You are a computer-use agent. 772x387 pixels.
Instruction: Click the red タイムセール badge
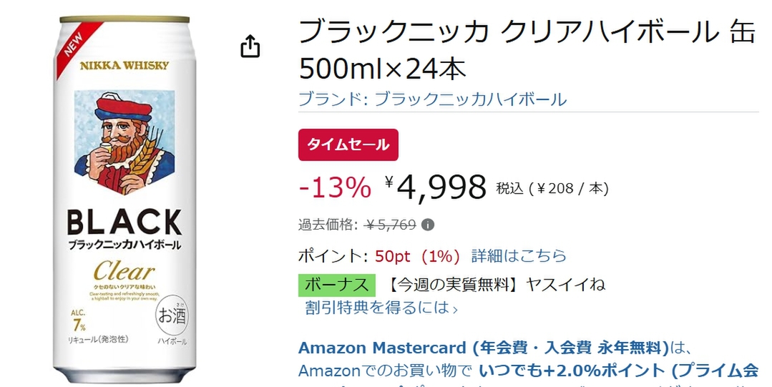tap(348, 144)
